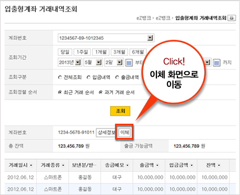Open the start date calendar icon
This screenshot has height=195, width=240.
(x=129, y=62)
